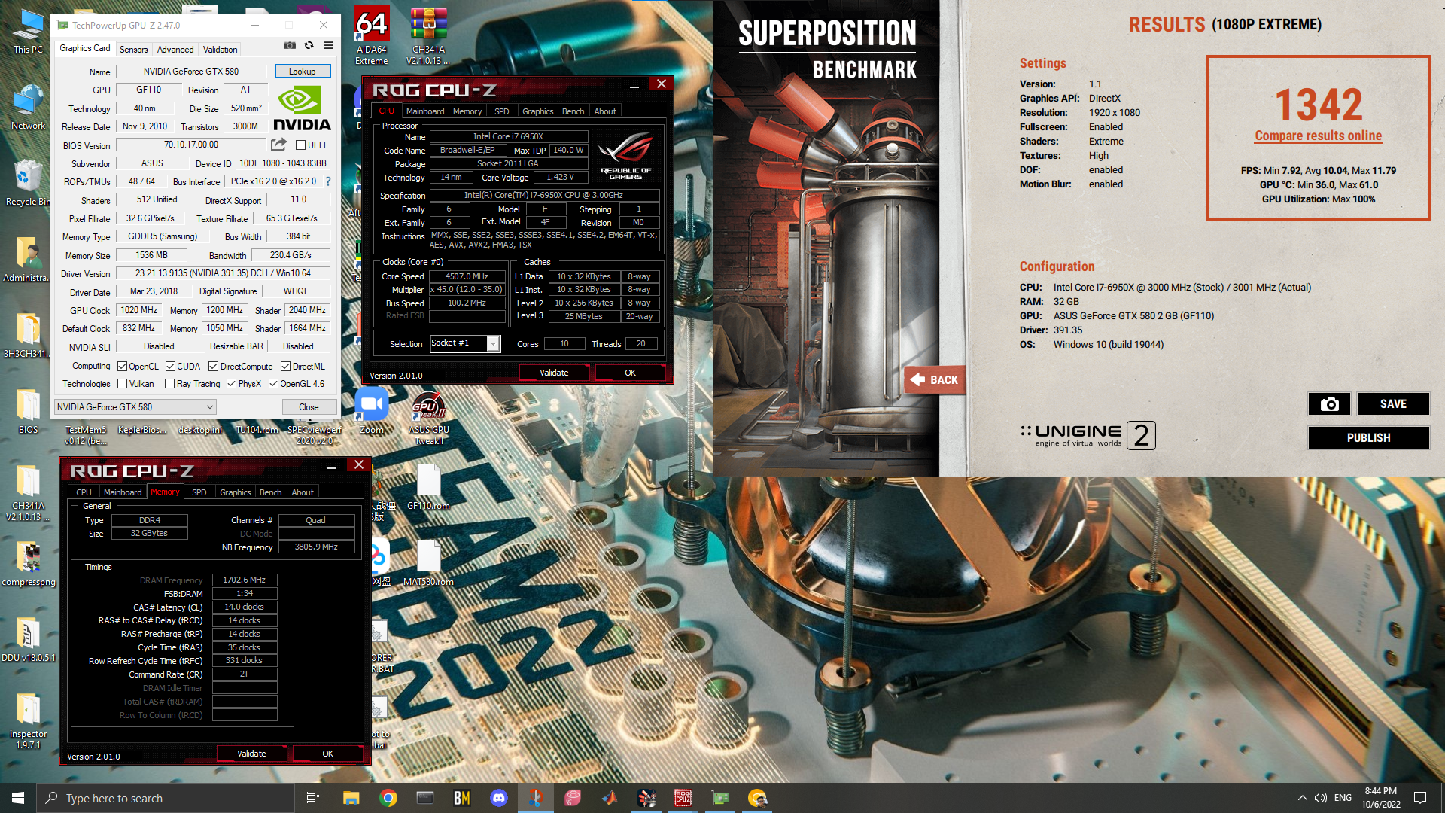Click the Superposition screenshot camera button

point(1329,404)
